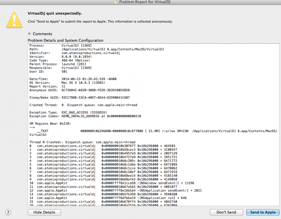Click the Process: VirtualDJ [1369] line
This screenshot has height=219, width=281.
tap(60, 46)
